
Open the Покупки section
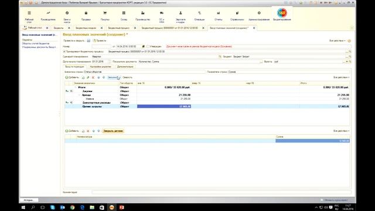point(105,16)
